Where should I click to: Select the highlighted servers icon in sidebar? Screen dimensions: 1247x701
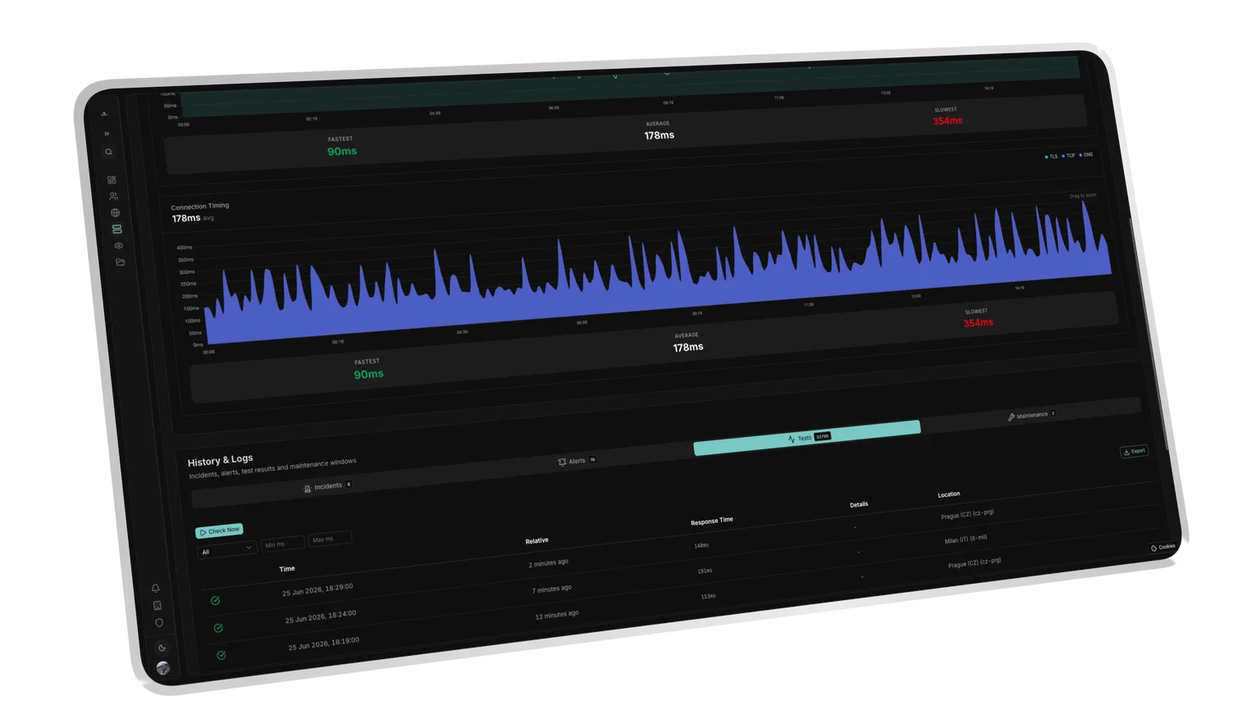click(117, 229)
